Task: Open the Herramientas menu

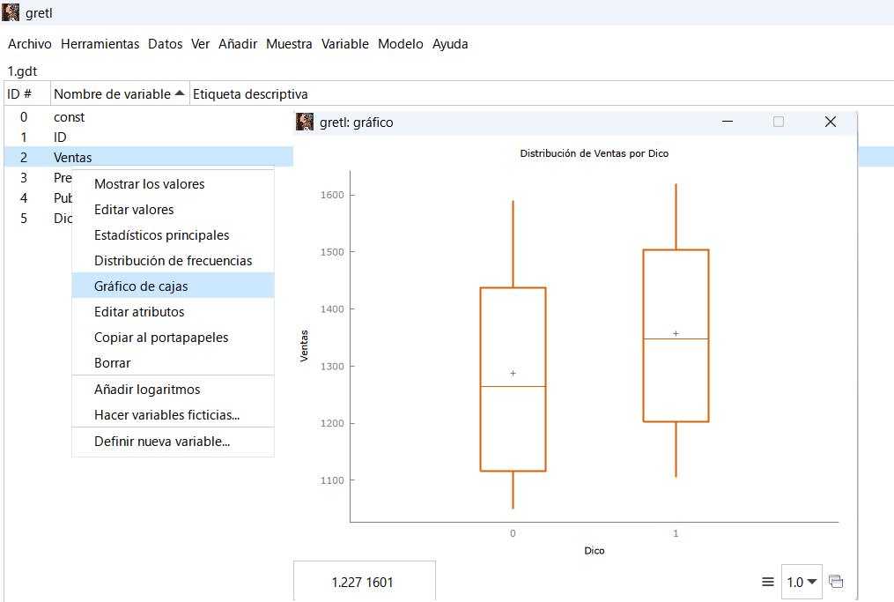Action: 100,44
